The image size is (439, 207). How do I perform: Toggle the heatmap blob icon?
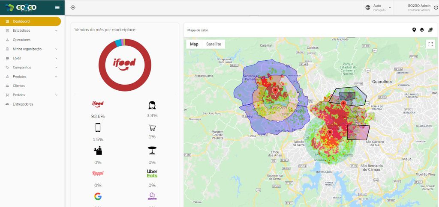click(x=430, y=30)
